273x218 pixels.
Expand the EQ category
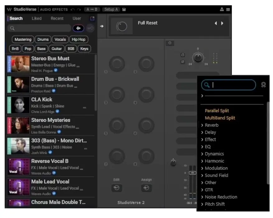pyautogui.click(x=206, y=147)
